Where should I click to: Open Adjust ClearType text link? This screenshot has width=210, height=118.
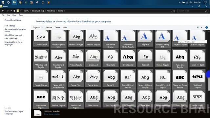tap(13, 35)
